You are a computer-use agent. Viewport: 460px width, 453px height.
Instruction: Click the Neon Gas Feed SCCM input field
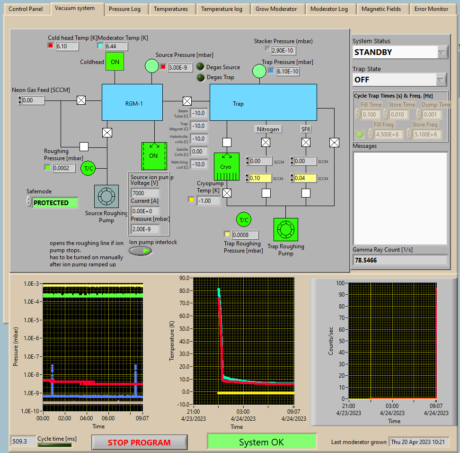coord(33,100)
